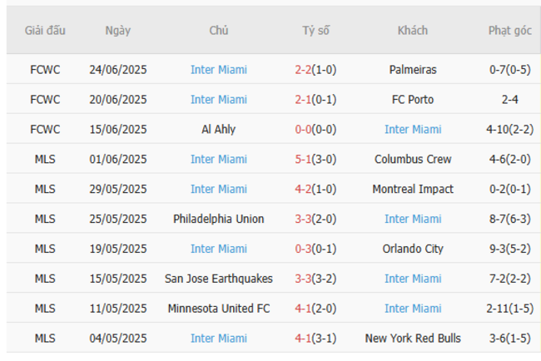Click the Montreal Impact team name
The width and height of the screenshot is (541, 361).
(x=413, y=189)
